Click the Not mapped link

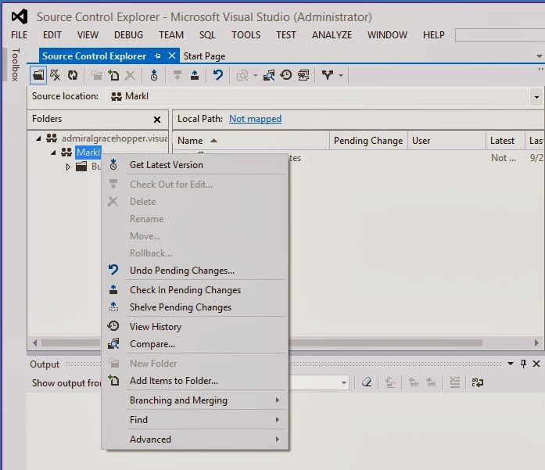click(x=255, y=119)
